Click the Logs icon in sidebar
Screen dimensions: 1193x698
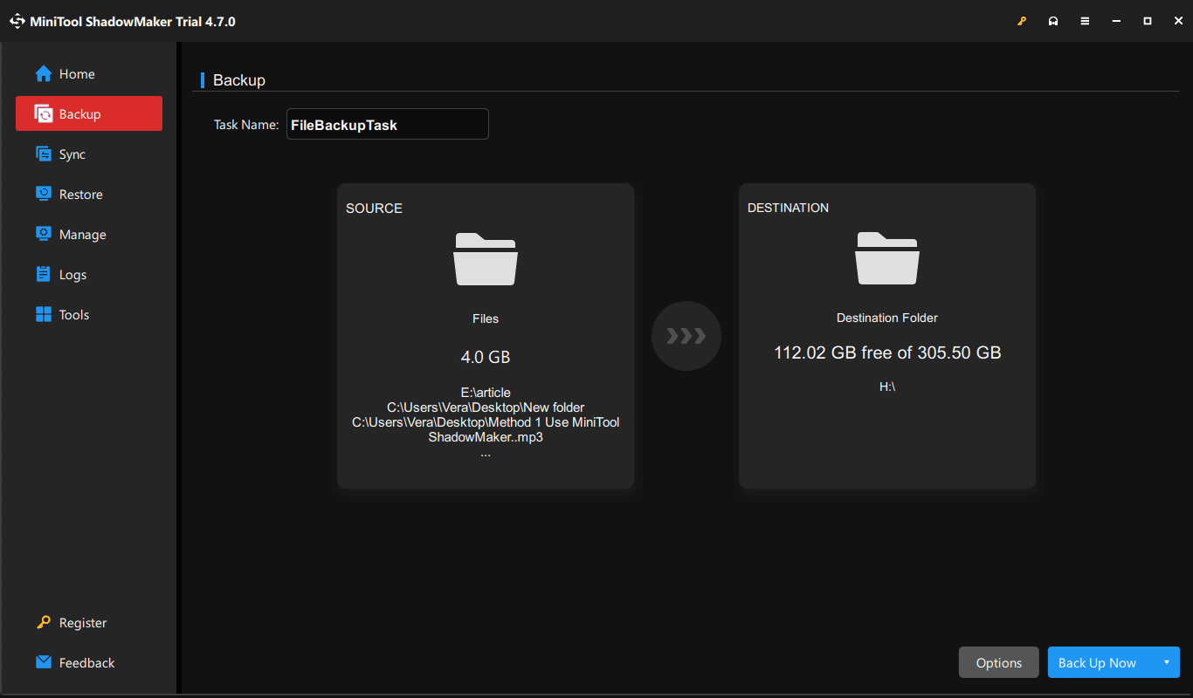pos(44,275)
